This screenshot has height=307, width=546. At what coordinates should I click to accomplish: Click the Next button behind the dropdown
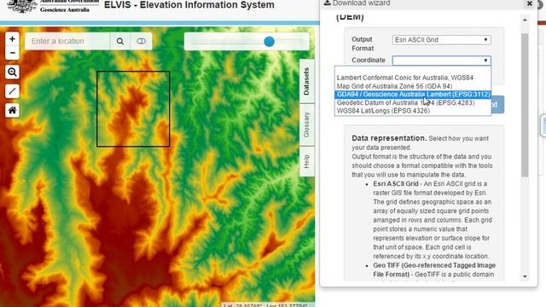(497, 105)
